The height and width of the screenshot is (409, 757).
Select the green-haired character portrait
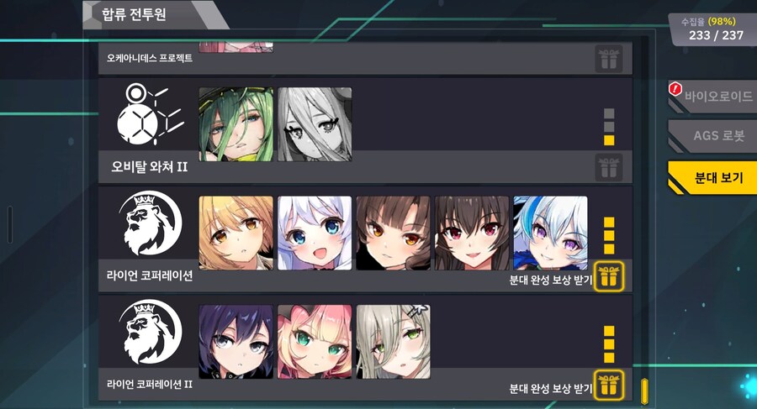point(236,124)
